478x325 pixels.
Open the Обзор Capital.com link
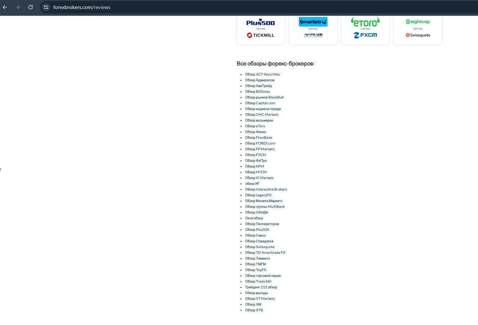[x=260, y=103]
